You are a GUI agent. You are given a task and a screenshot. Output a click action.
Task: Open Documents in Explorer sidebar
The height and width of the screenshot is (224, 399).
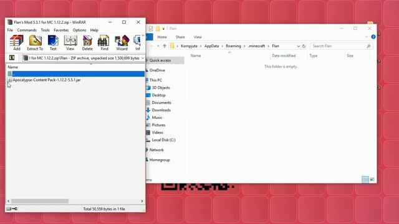point(161,103)
